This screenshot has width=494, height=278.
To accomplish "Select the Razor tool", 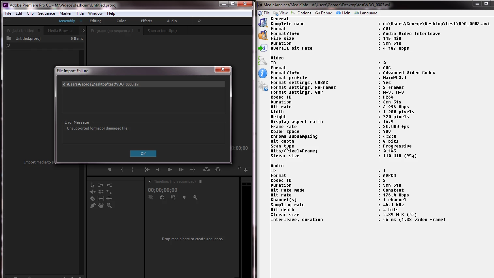I will tap(93, 199).
